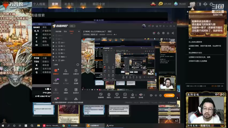Click the notification bell icon in streaming app
Viewport: 228px width, 128px height.
pyautogui.click(x=168, y=33)
